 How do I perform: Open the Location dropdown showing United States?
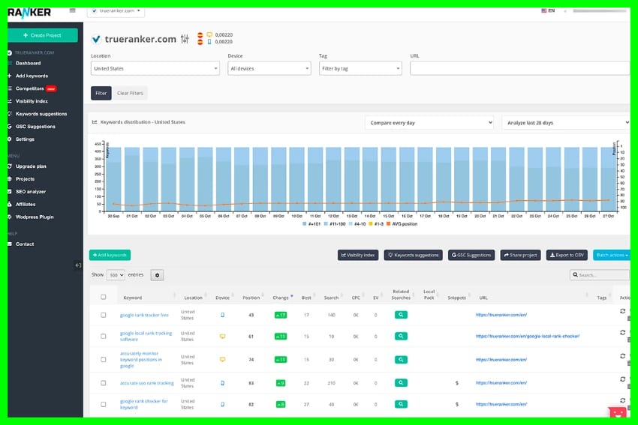[155, 69]
